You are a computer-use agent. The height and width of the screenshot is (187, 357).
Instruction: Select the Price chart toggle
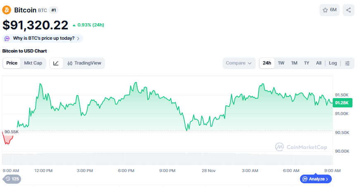[x=12, y=63]
